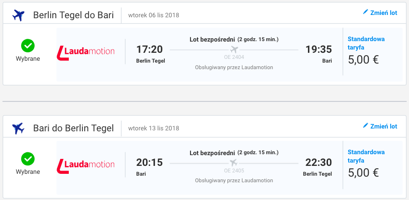The height and width of the screenshot is (200, 409).
Task: Click the Laudamotion logo on the return flight
Action: (x=86, y=164)
